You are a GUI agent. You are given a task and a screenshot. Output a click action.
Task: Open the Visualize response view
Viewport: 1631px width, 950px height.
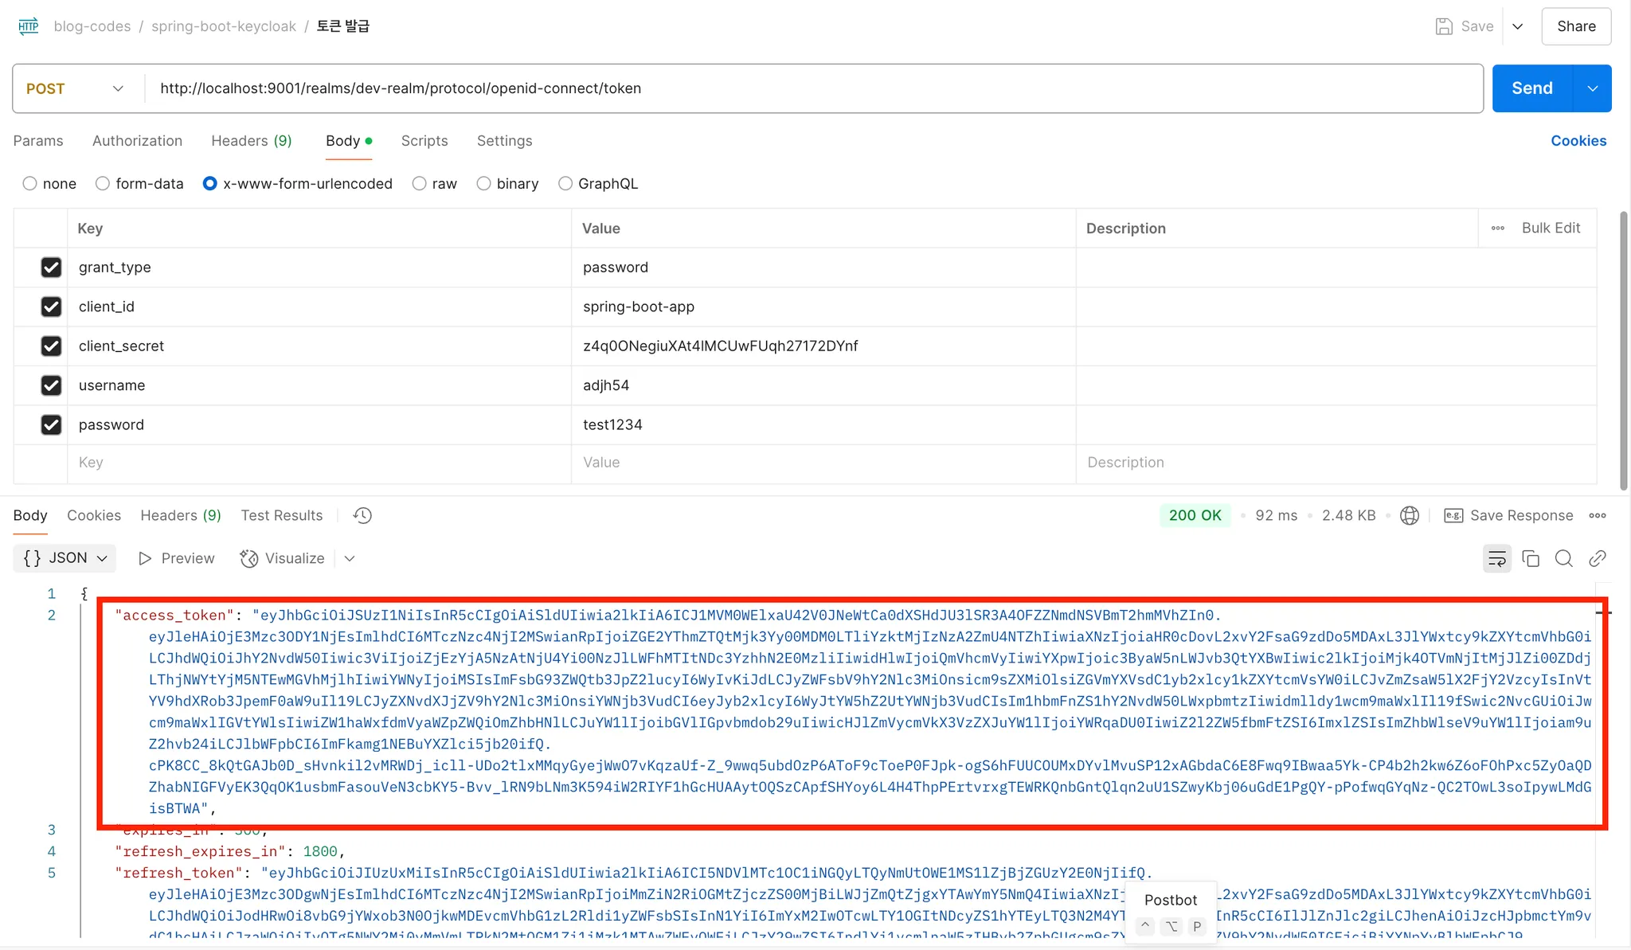283,558
